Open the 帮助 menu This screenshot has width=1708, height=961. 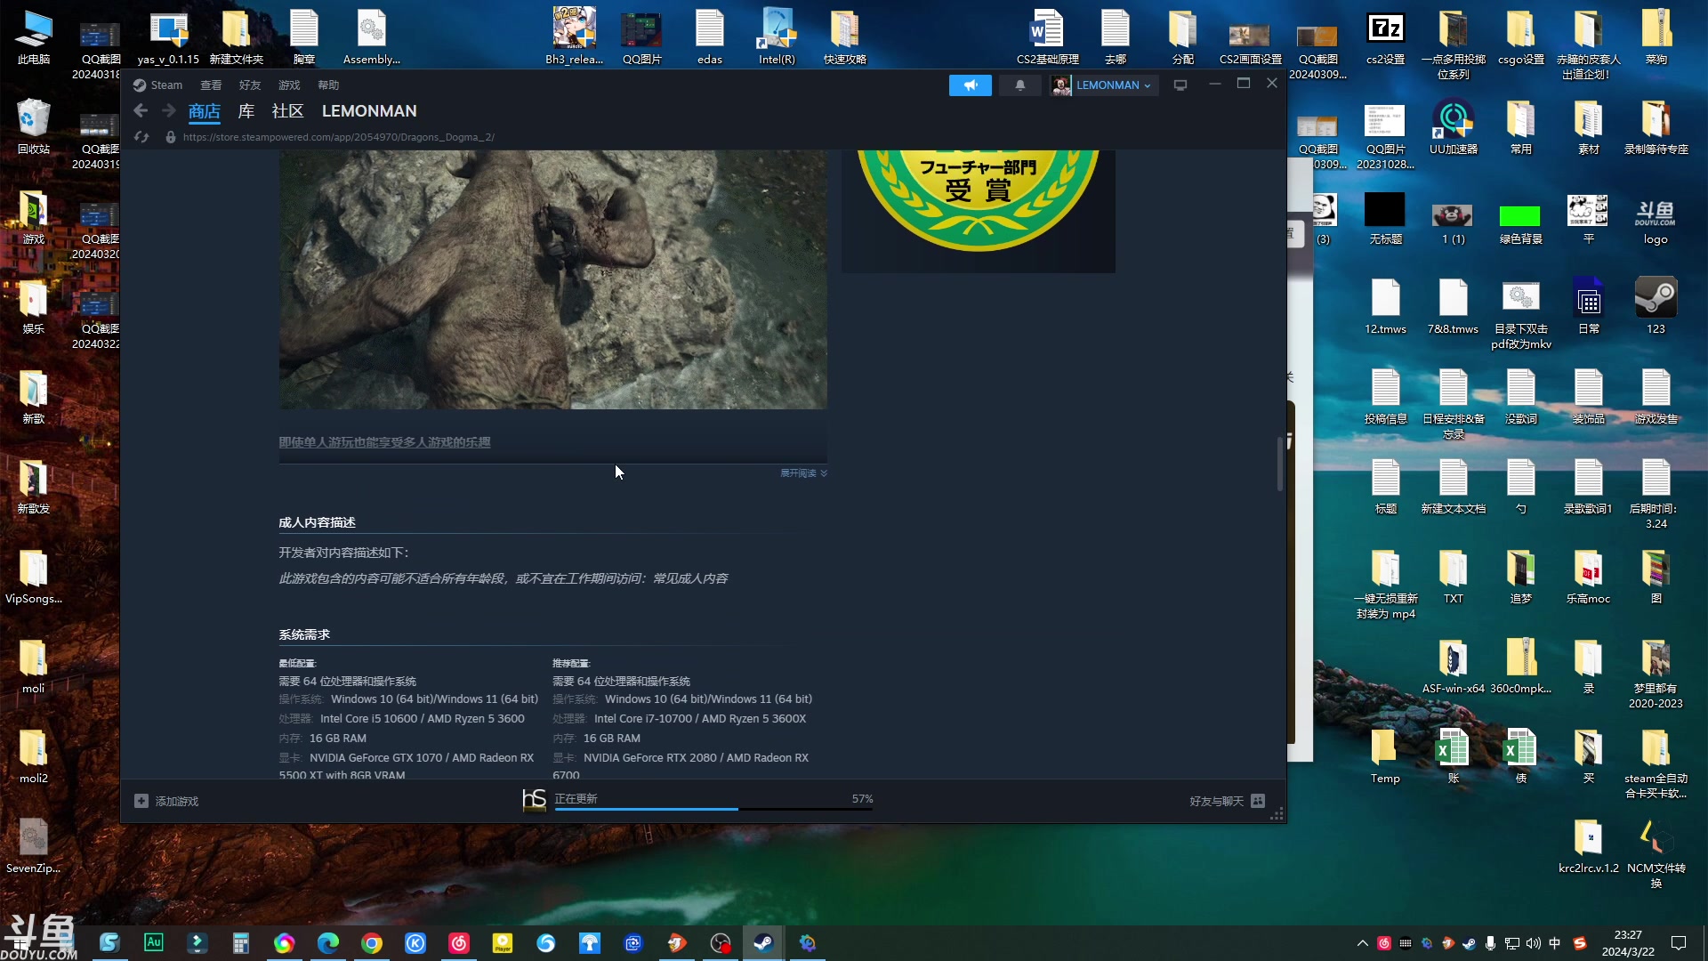pyautogui.click(x=328, y=85)
